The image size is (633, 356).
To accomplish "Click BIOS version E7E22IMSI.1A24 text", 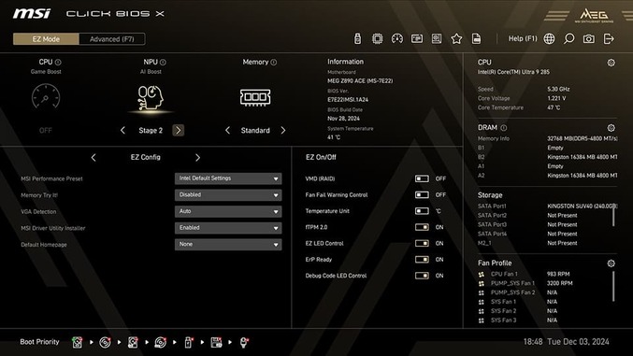I will 348,99.
